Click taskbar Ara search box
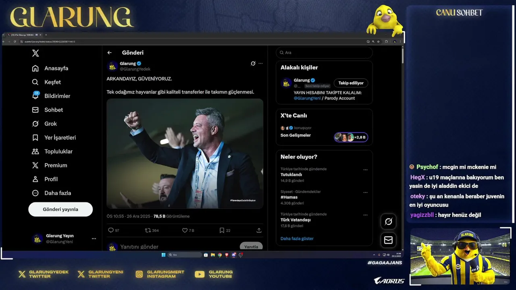 (x=185, y=255)
